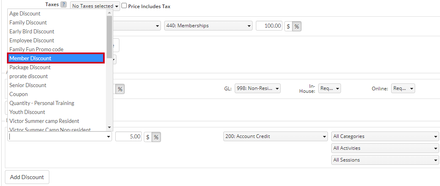Select dollar toggle next to 100.00 field
Image resolution: width=440 pixels, height=186 pixels.
(x=288, y=26)
